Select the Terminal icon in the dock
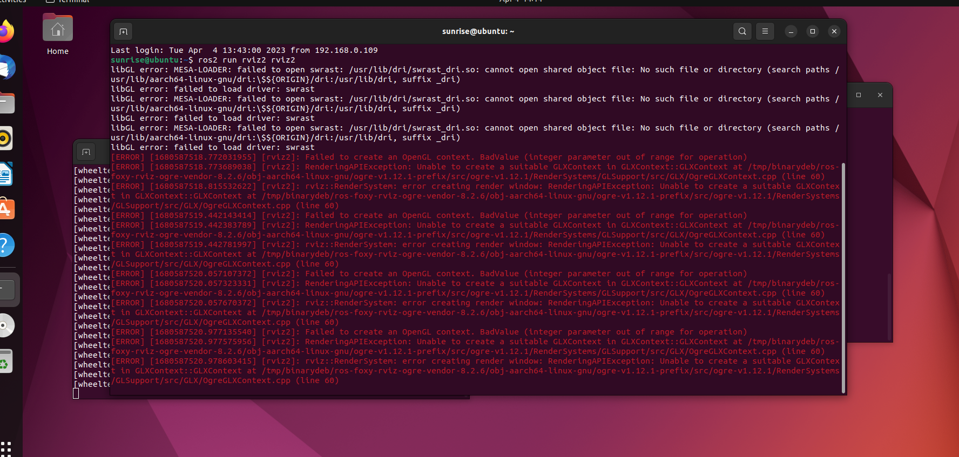This screenshot has height=457, width=959. pos(8,290)
